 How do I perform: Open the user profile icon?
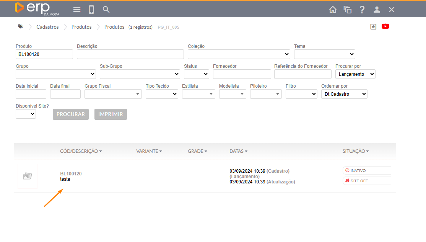click(377, 10)
